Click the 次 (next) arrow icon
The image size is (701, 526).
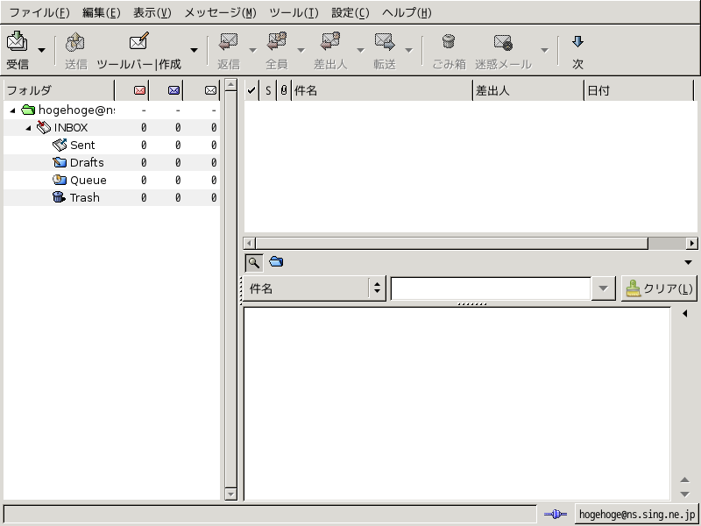click(577, 42)
